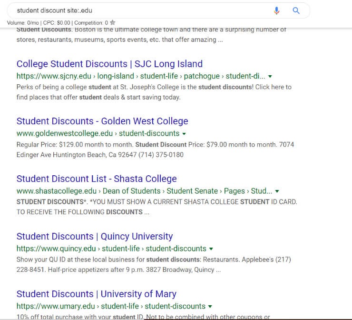The height and width of the screenshot is (320, 352).
Task: Click snippet 'stores, restaurants, museums, sports events'
Action: [119, 40]
